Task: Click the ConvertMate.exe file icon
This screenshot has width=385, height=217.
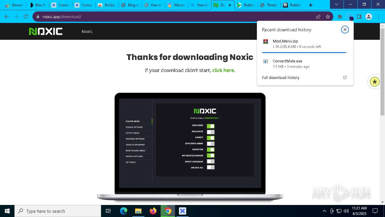Action: click(x=266, y=61)
